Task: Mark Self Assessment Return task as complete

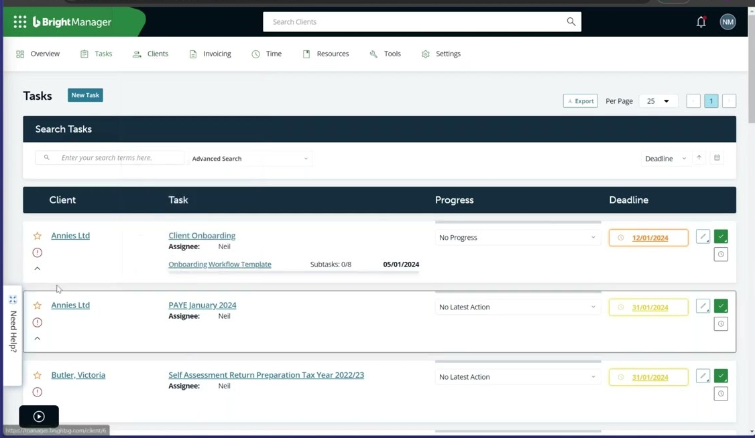Action: click(721, 376)
